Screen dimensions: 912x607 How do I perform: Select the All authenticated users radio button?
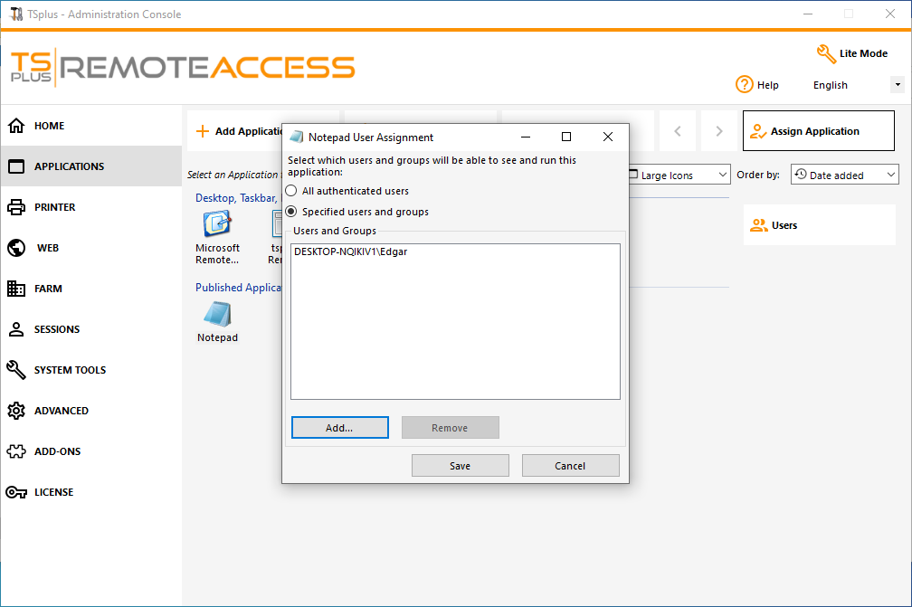(291, 191)
